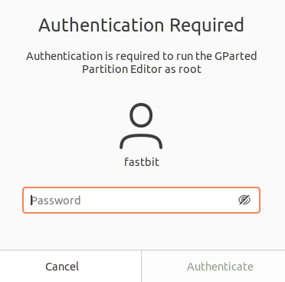Select the fastbit username label
Screen dimensions: 285x282
coord(142,162)
